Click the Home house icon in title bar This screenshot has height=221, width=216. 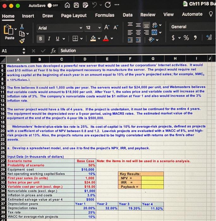pos(67,5)
